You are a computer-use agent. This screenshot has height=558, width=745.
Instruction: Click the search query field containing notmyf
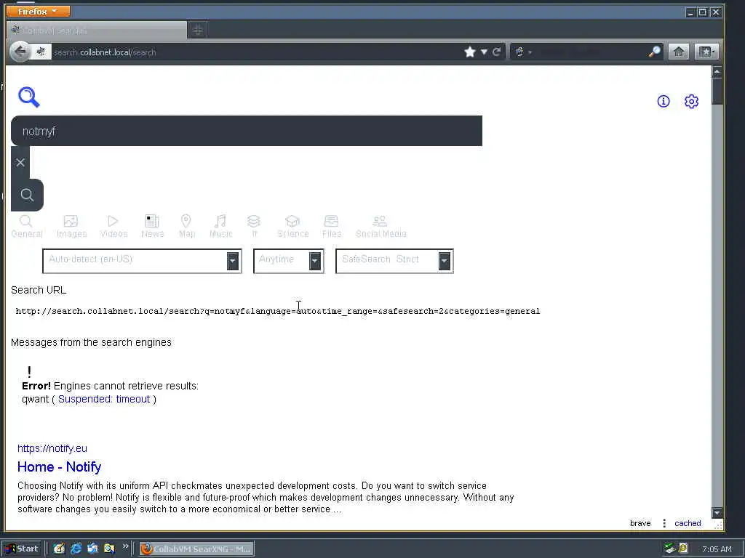point(247,131)
